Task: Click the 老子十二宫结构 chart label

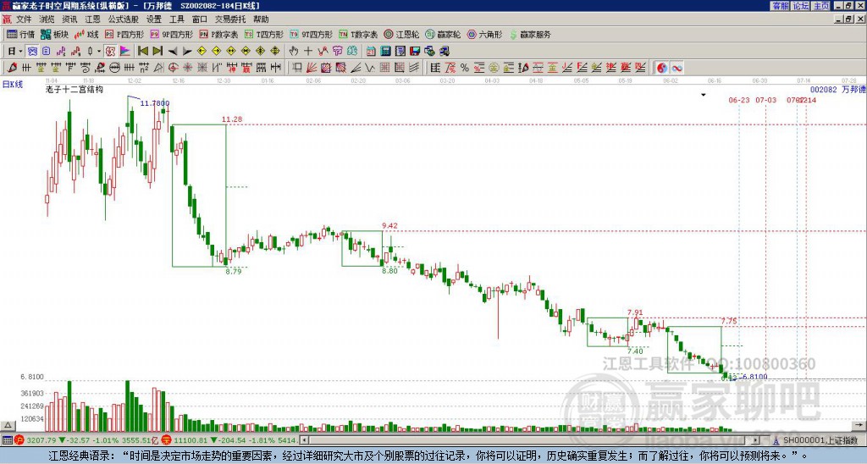Action: point(75,89)
